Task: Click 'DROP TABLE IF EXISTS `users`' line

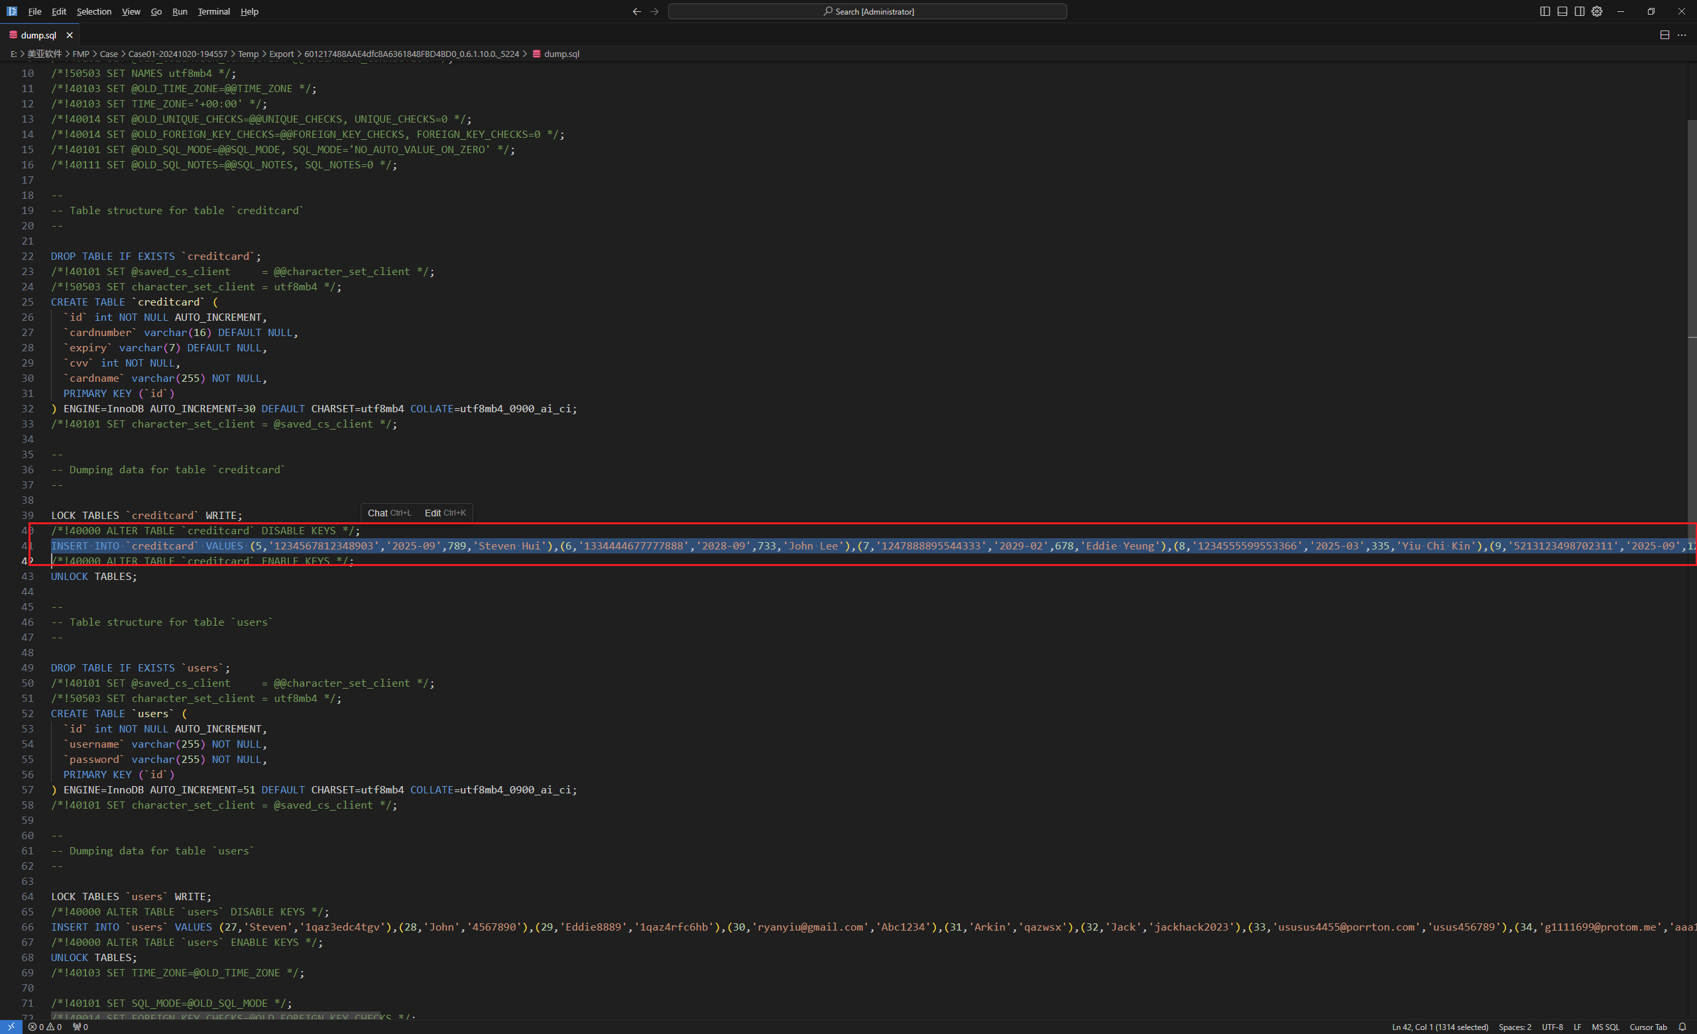Action: coord(141,667)
